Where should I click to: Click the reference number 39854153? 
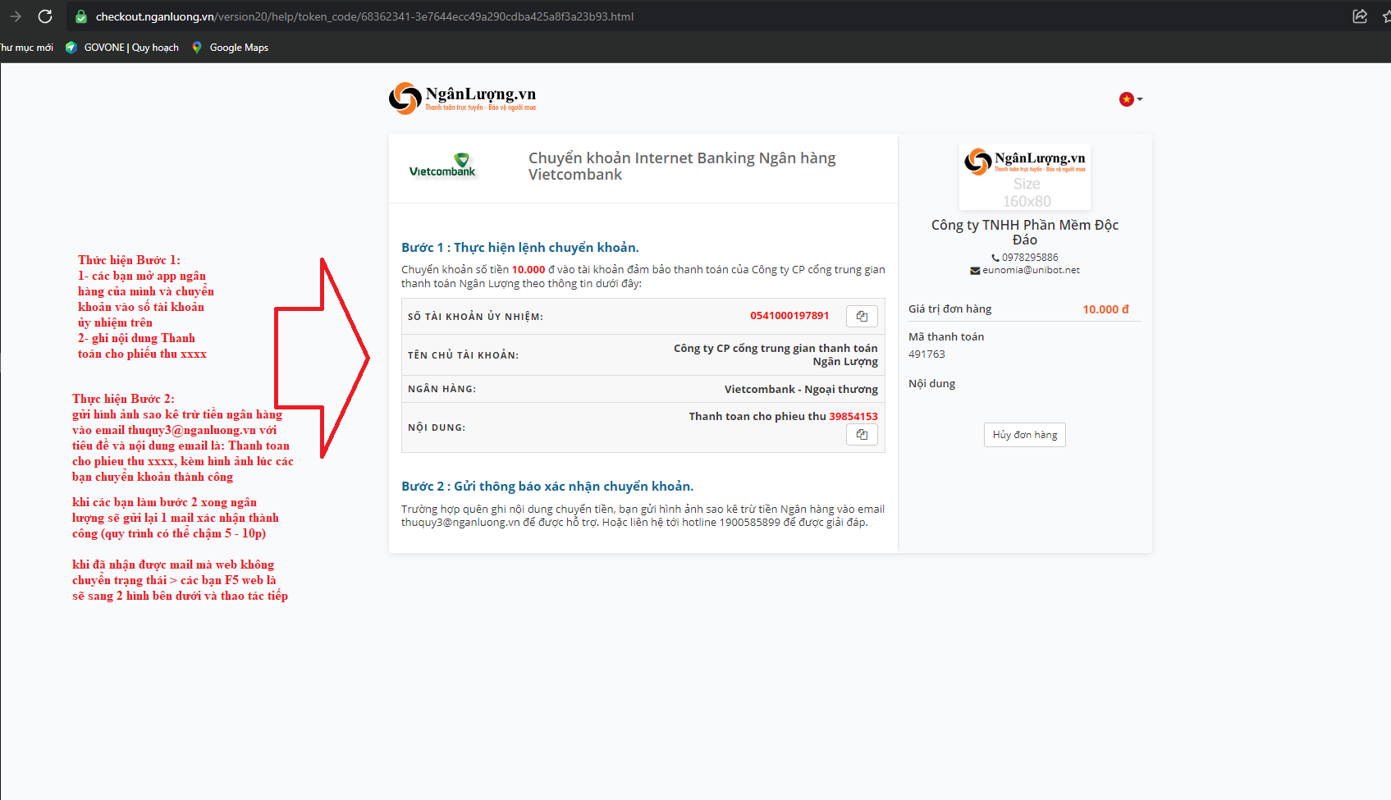click(x=853, y=417)
